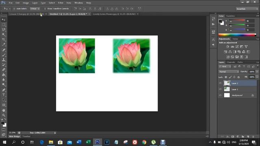Toggle lock image pixels brush icon
The width and height of the screenshot is (260, 146).
(230, 77)
